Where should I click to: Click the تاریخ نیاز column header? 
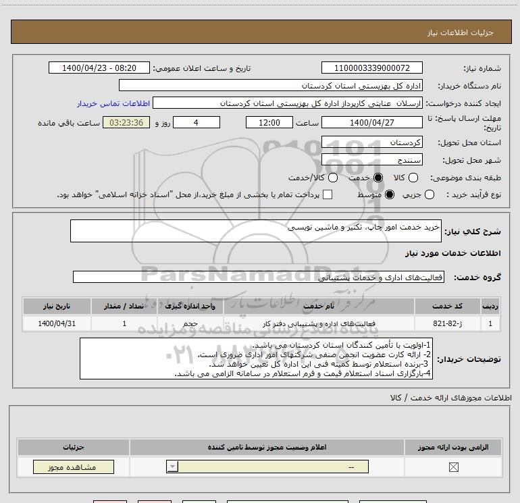(57, 306)
